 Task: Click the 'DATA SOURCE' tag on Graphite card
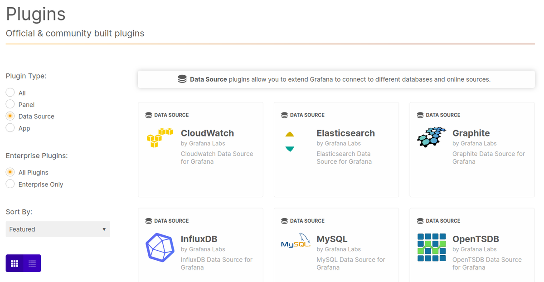tap(443, 115)
